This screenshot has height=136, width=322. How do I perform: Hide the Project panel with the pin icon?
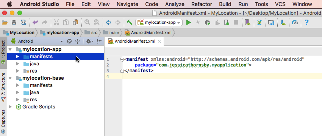click(x=99, y=42)
